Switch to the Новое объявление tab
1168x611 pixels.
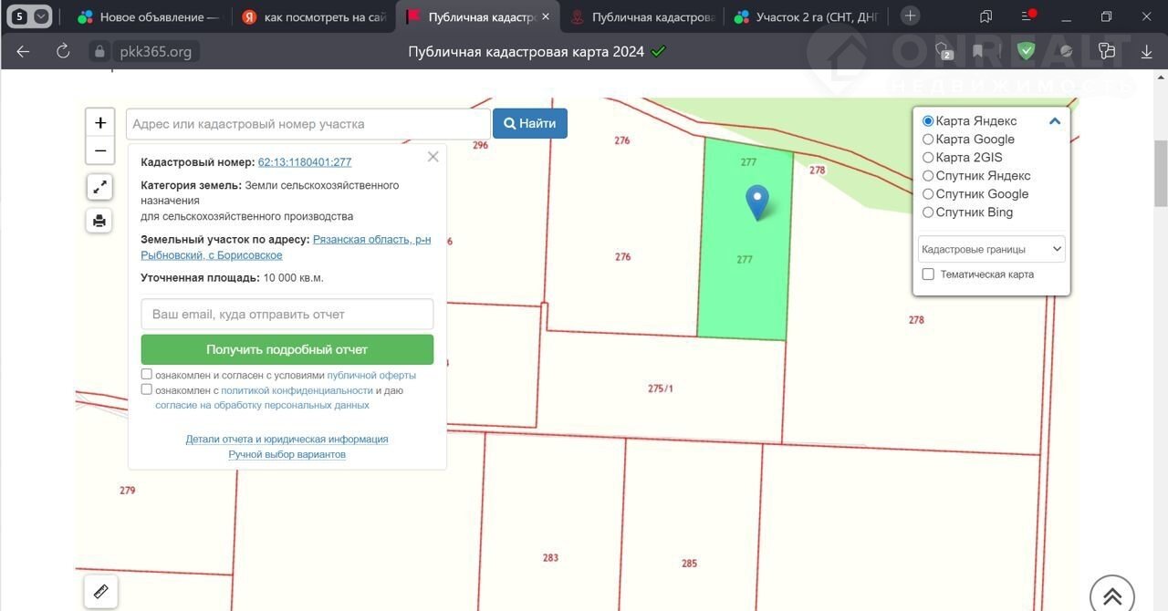151,17
